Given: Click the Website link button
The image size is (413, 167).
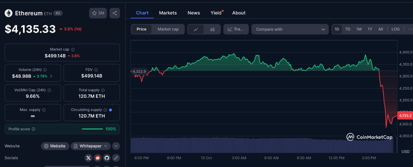Looking at the screenshot, I should (x=55, y=146).
